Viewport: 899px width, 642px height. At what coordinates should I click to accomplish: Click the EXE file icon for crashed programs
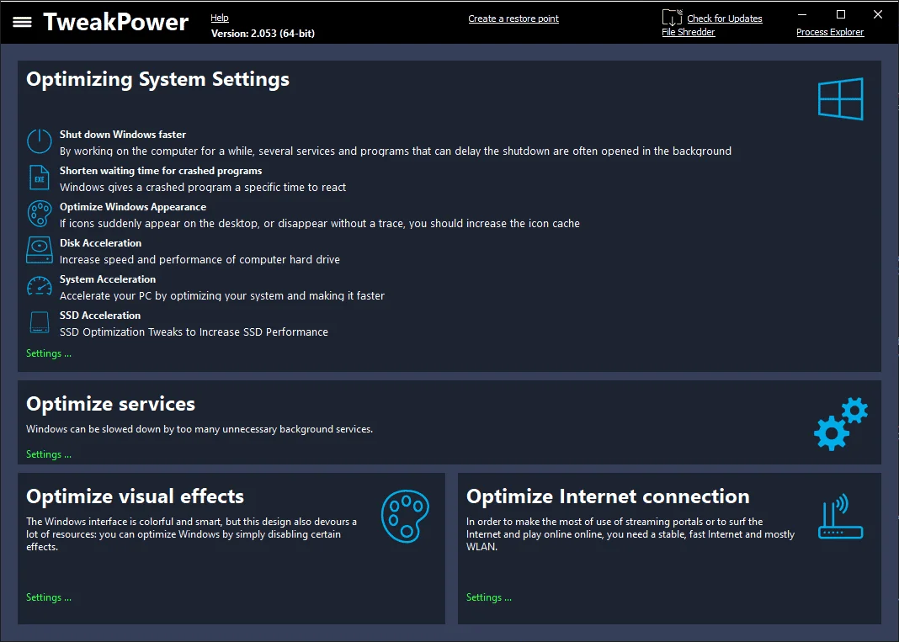(40, 178)
